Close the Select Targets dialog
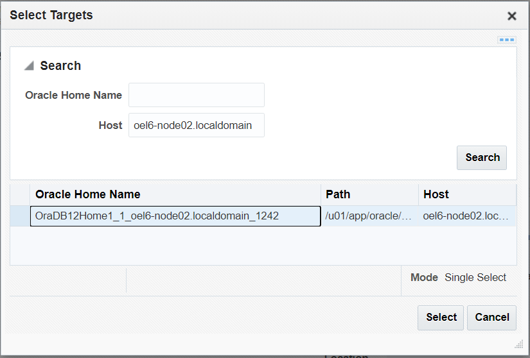 pyautogui.click(x=511, y=16)
